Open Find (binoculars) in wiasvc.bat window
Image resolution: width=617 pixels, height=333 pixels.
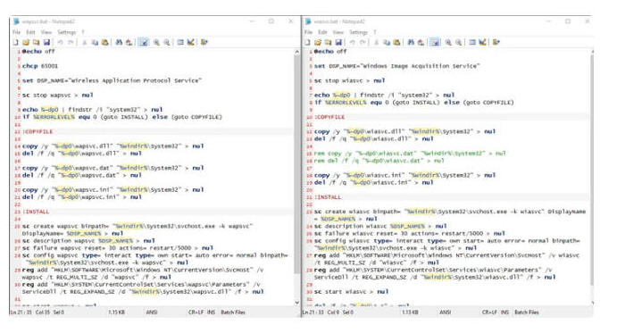point(411,42)
